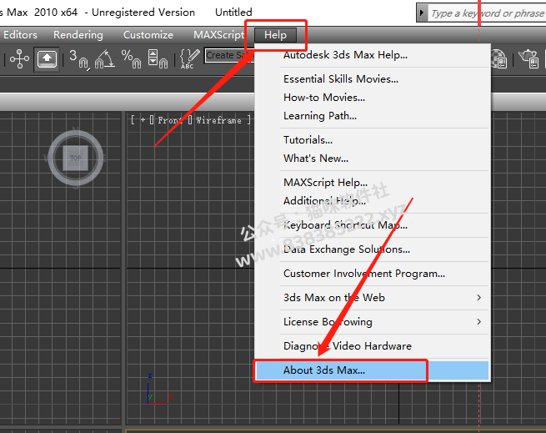Image resolution: width=546 pixels, height=433 pixels.
Task: Open Keyboard Shortcut Map...
Action: [373, 225]
